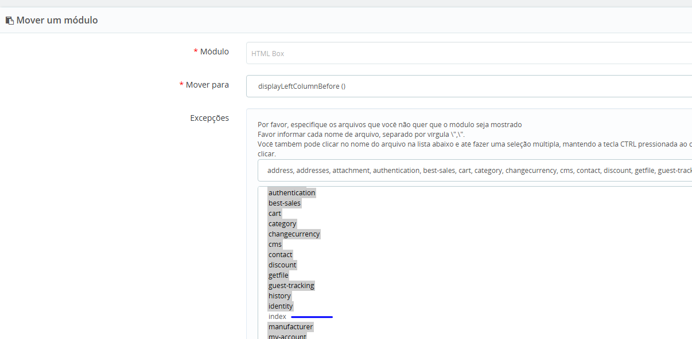This screenshot has height=339, width=692.
Task: Open the Mover para displayLeftColumnBefore dropdown
Action: (469, 86)
